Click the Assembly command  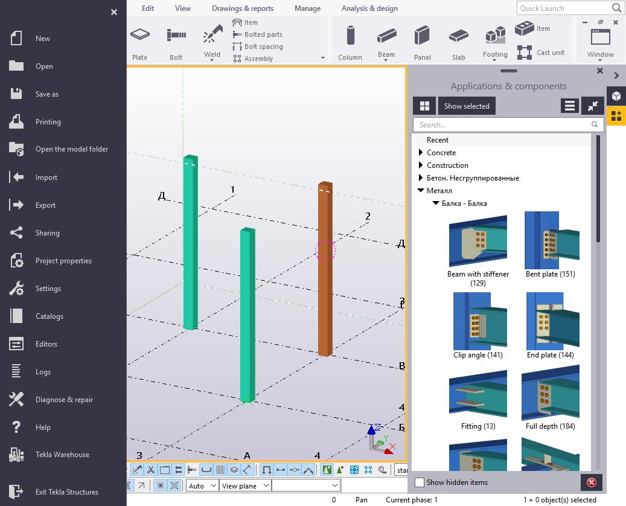253,59
